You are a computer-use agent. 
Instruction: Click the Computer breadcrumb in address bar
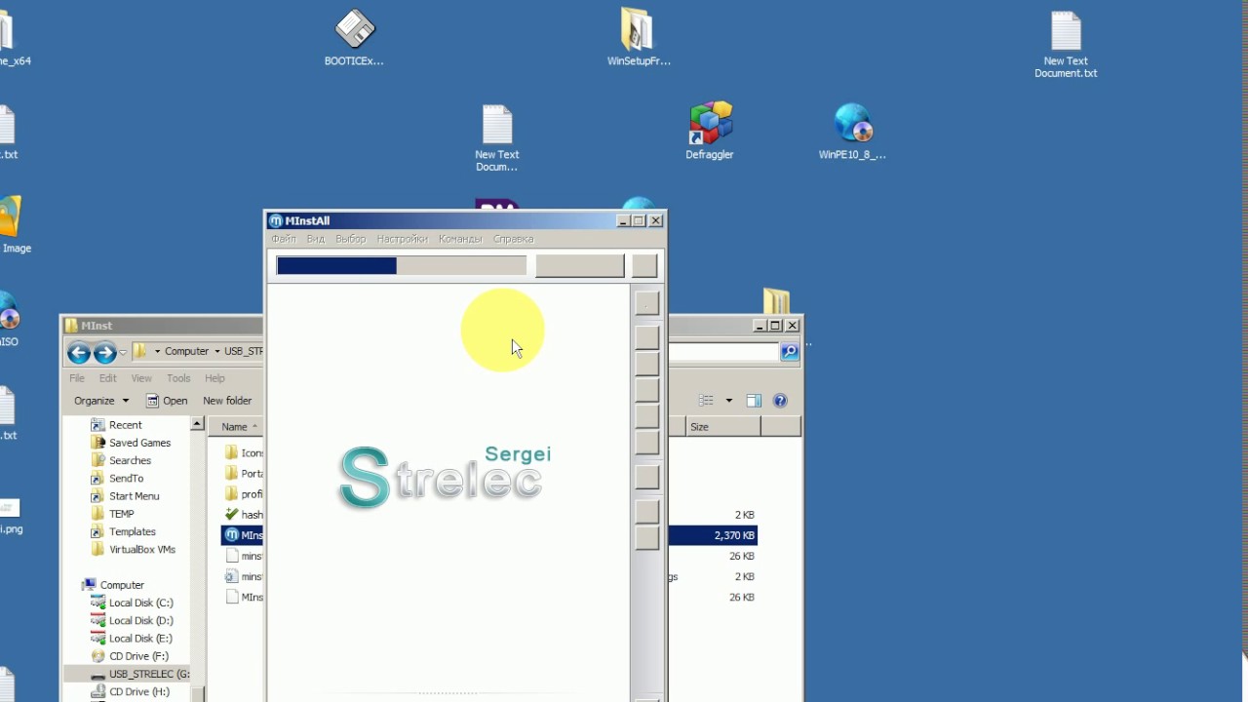click(186, 352)
